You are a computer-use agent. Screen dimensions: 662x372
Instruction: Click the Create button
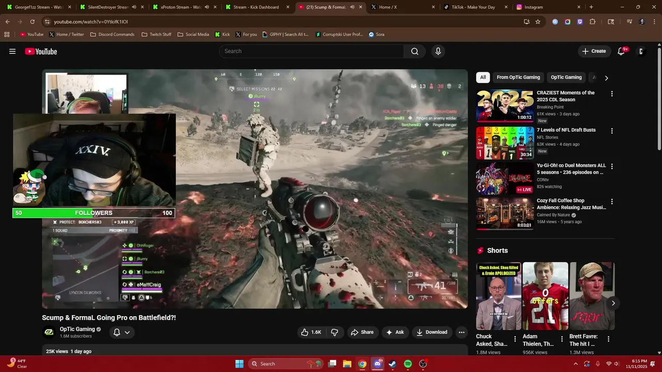[x=594, y=51]
